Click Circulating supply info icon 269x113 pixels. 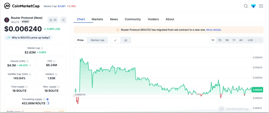click(x=44, y=99)
